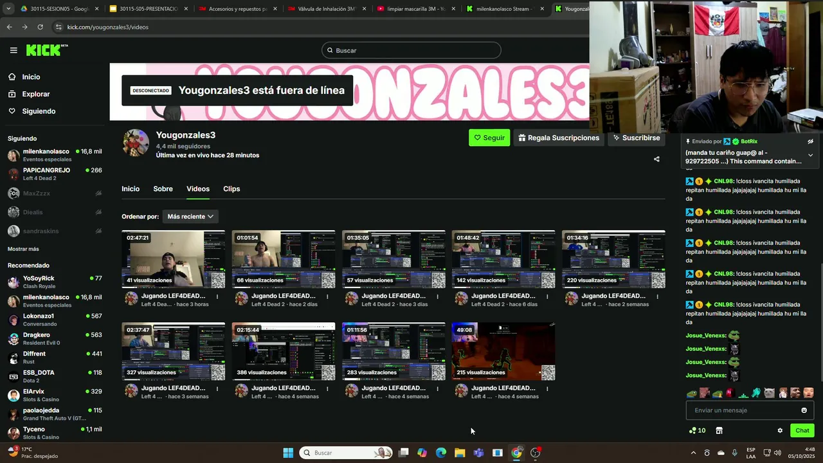The width and height of the screenshot is (823, 463).
Task: Open options for the 02:47:21 video
Action: [217, 296]
